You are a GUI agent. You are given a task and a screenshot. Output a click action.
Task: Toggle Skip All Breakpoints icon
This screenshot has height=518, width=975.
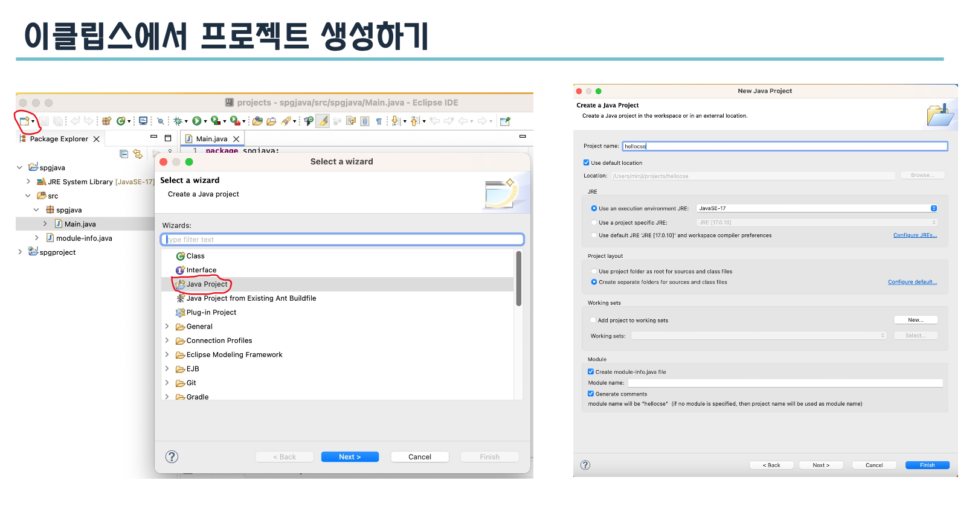[161, 121]
